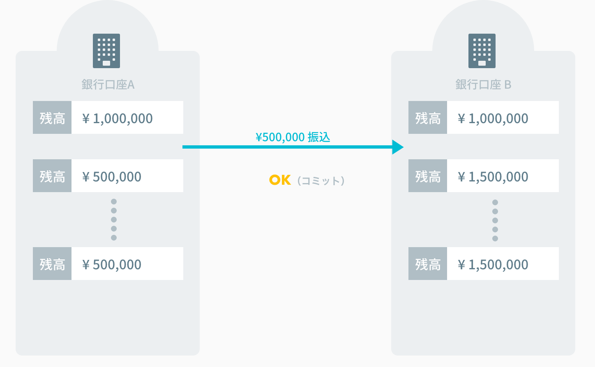595x367 pixels.
Task: Click the yellow OK text
Action: pos(280,180)
